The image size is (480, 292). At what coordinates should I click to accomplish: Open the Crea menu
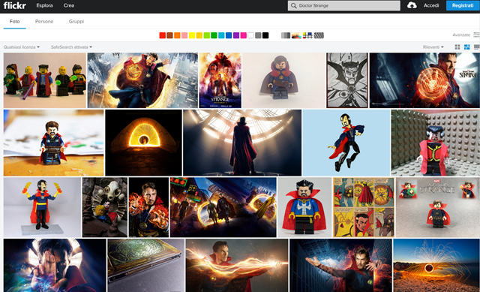coord(69,5)
